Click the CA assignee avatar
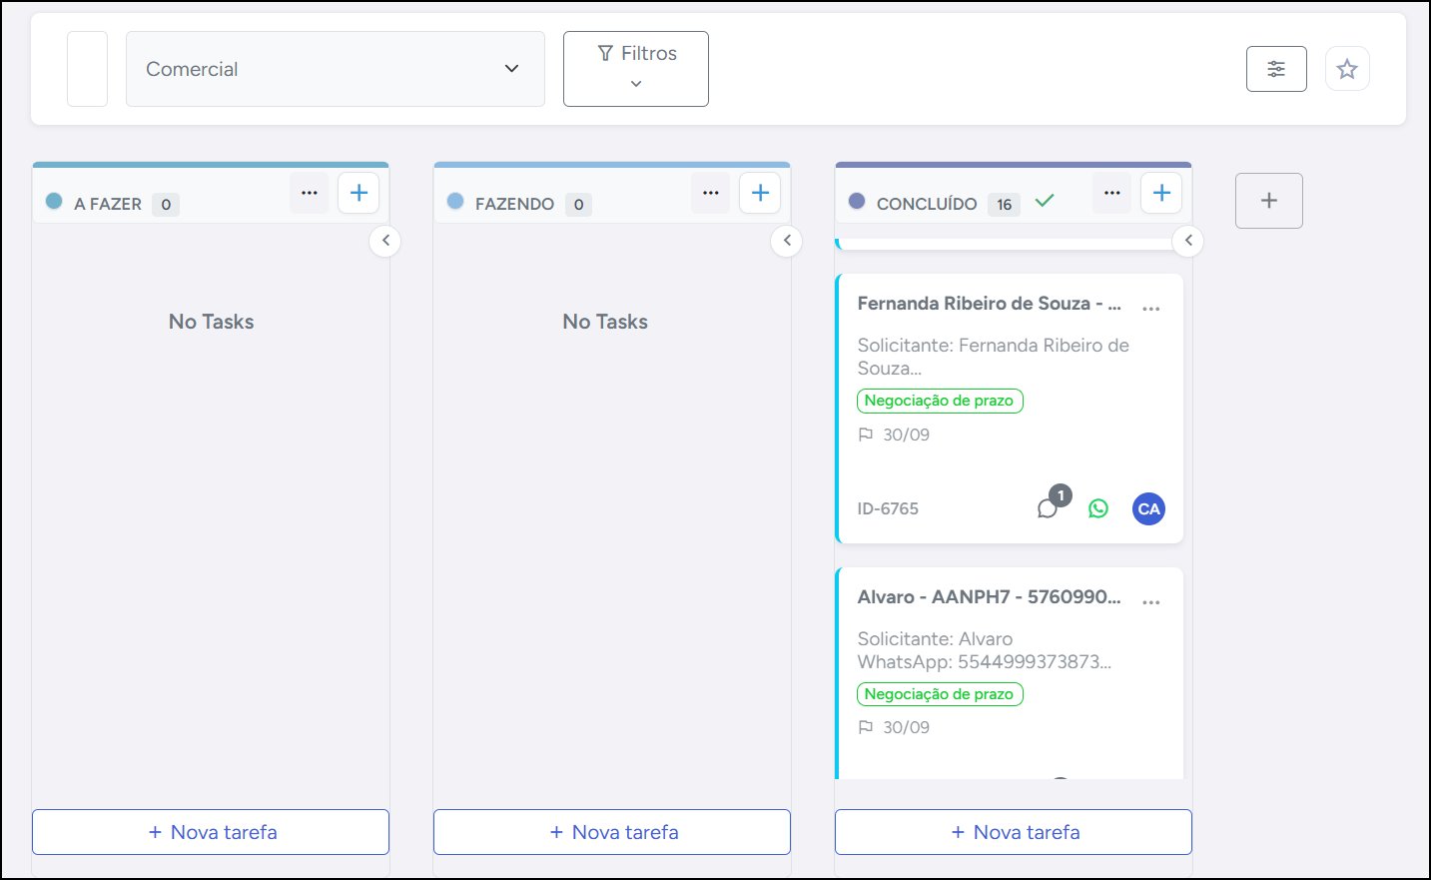The width and height of the screenshot is (1431, 880). [x=1149, y=508]
